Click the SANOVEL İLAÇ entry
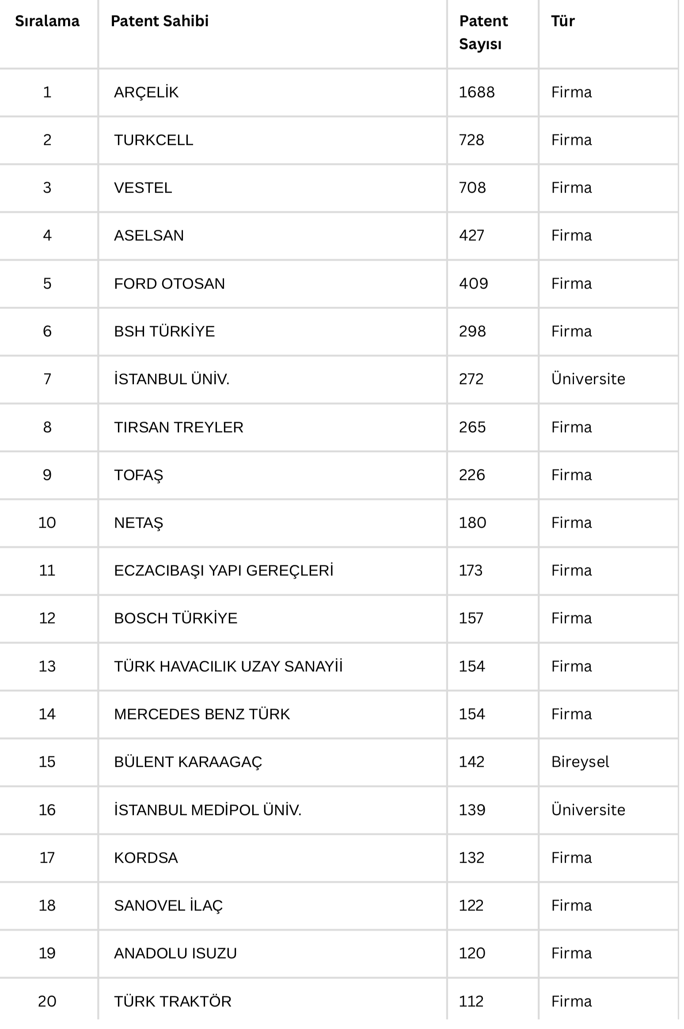 (x=168, y=906)
